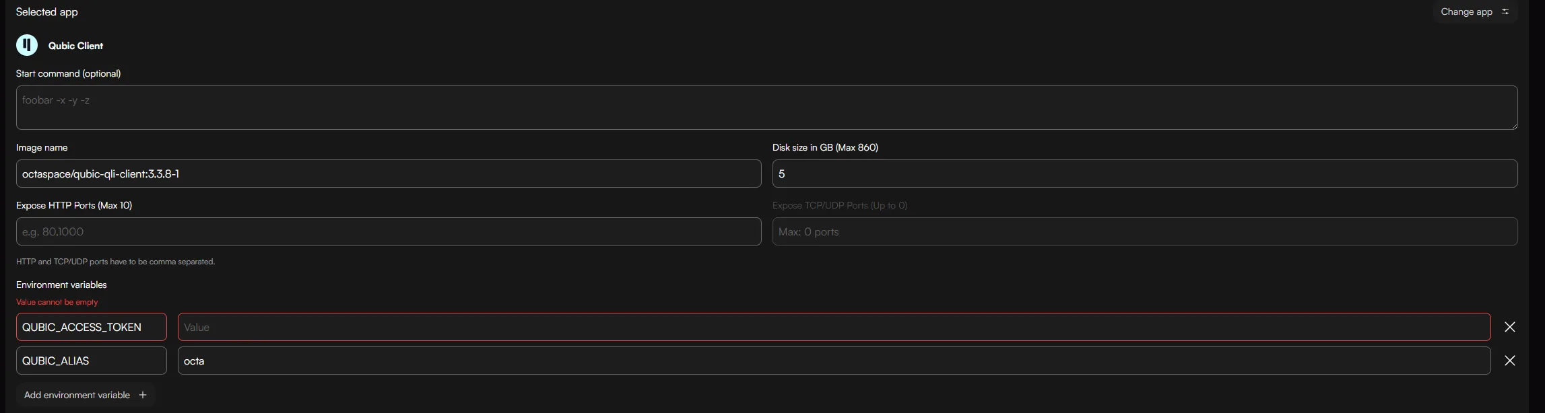The width and height of the screenshot is (1545, 413).
Task: Click the 'Qubic Client' app name
Action: (75, 46)
